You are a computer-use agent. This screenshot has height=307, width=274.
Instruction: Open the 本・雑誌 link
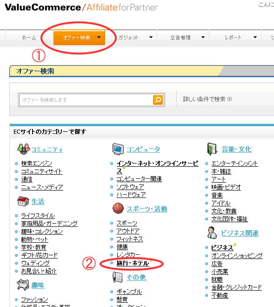(221, 171)
